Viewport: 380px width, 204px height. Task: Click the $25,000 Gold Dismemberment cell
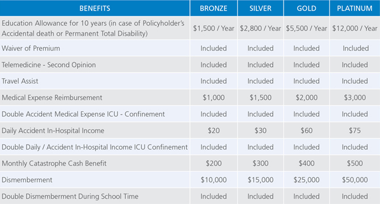(x=307, y=180)
